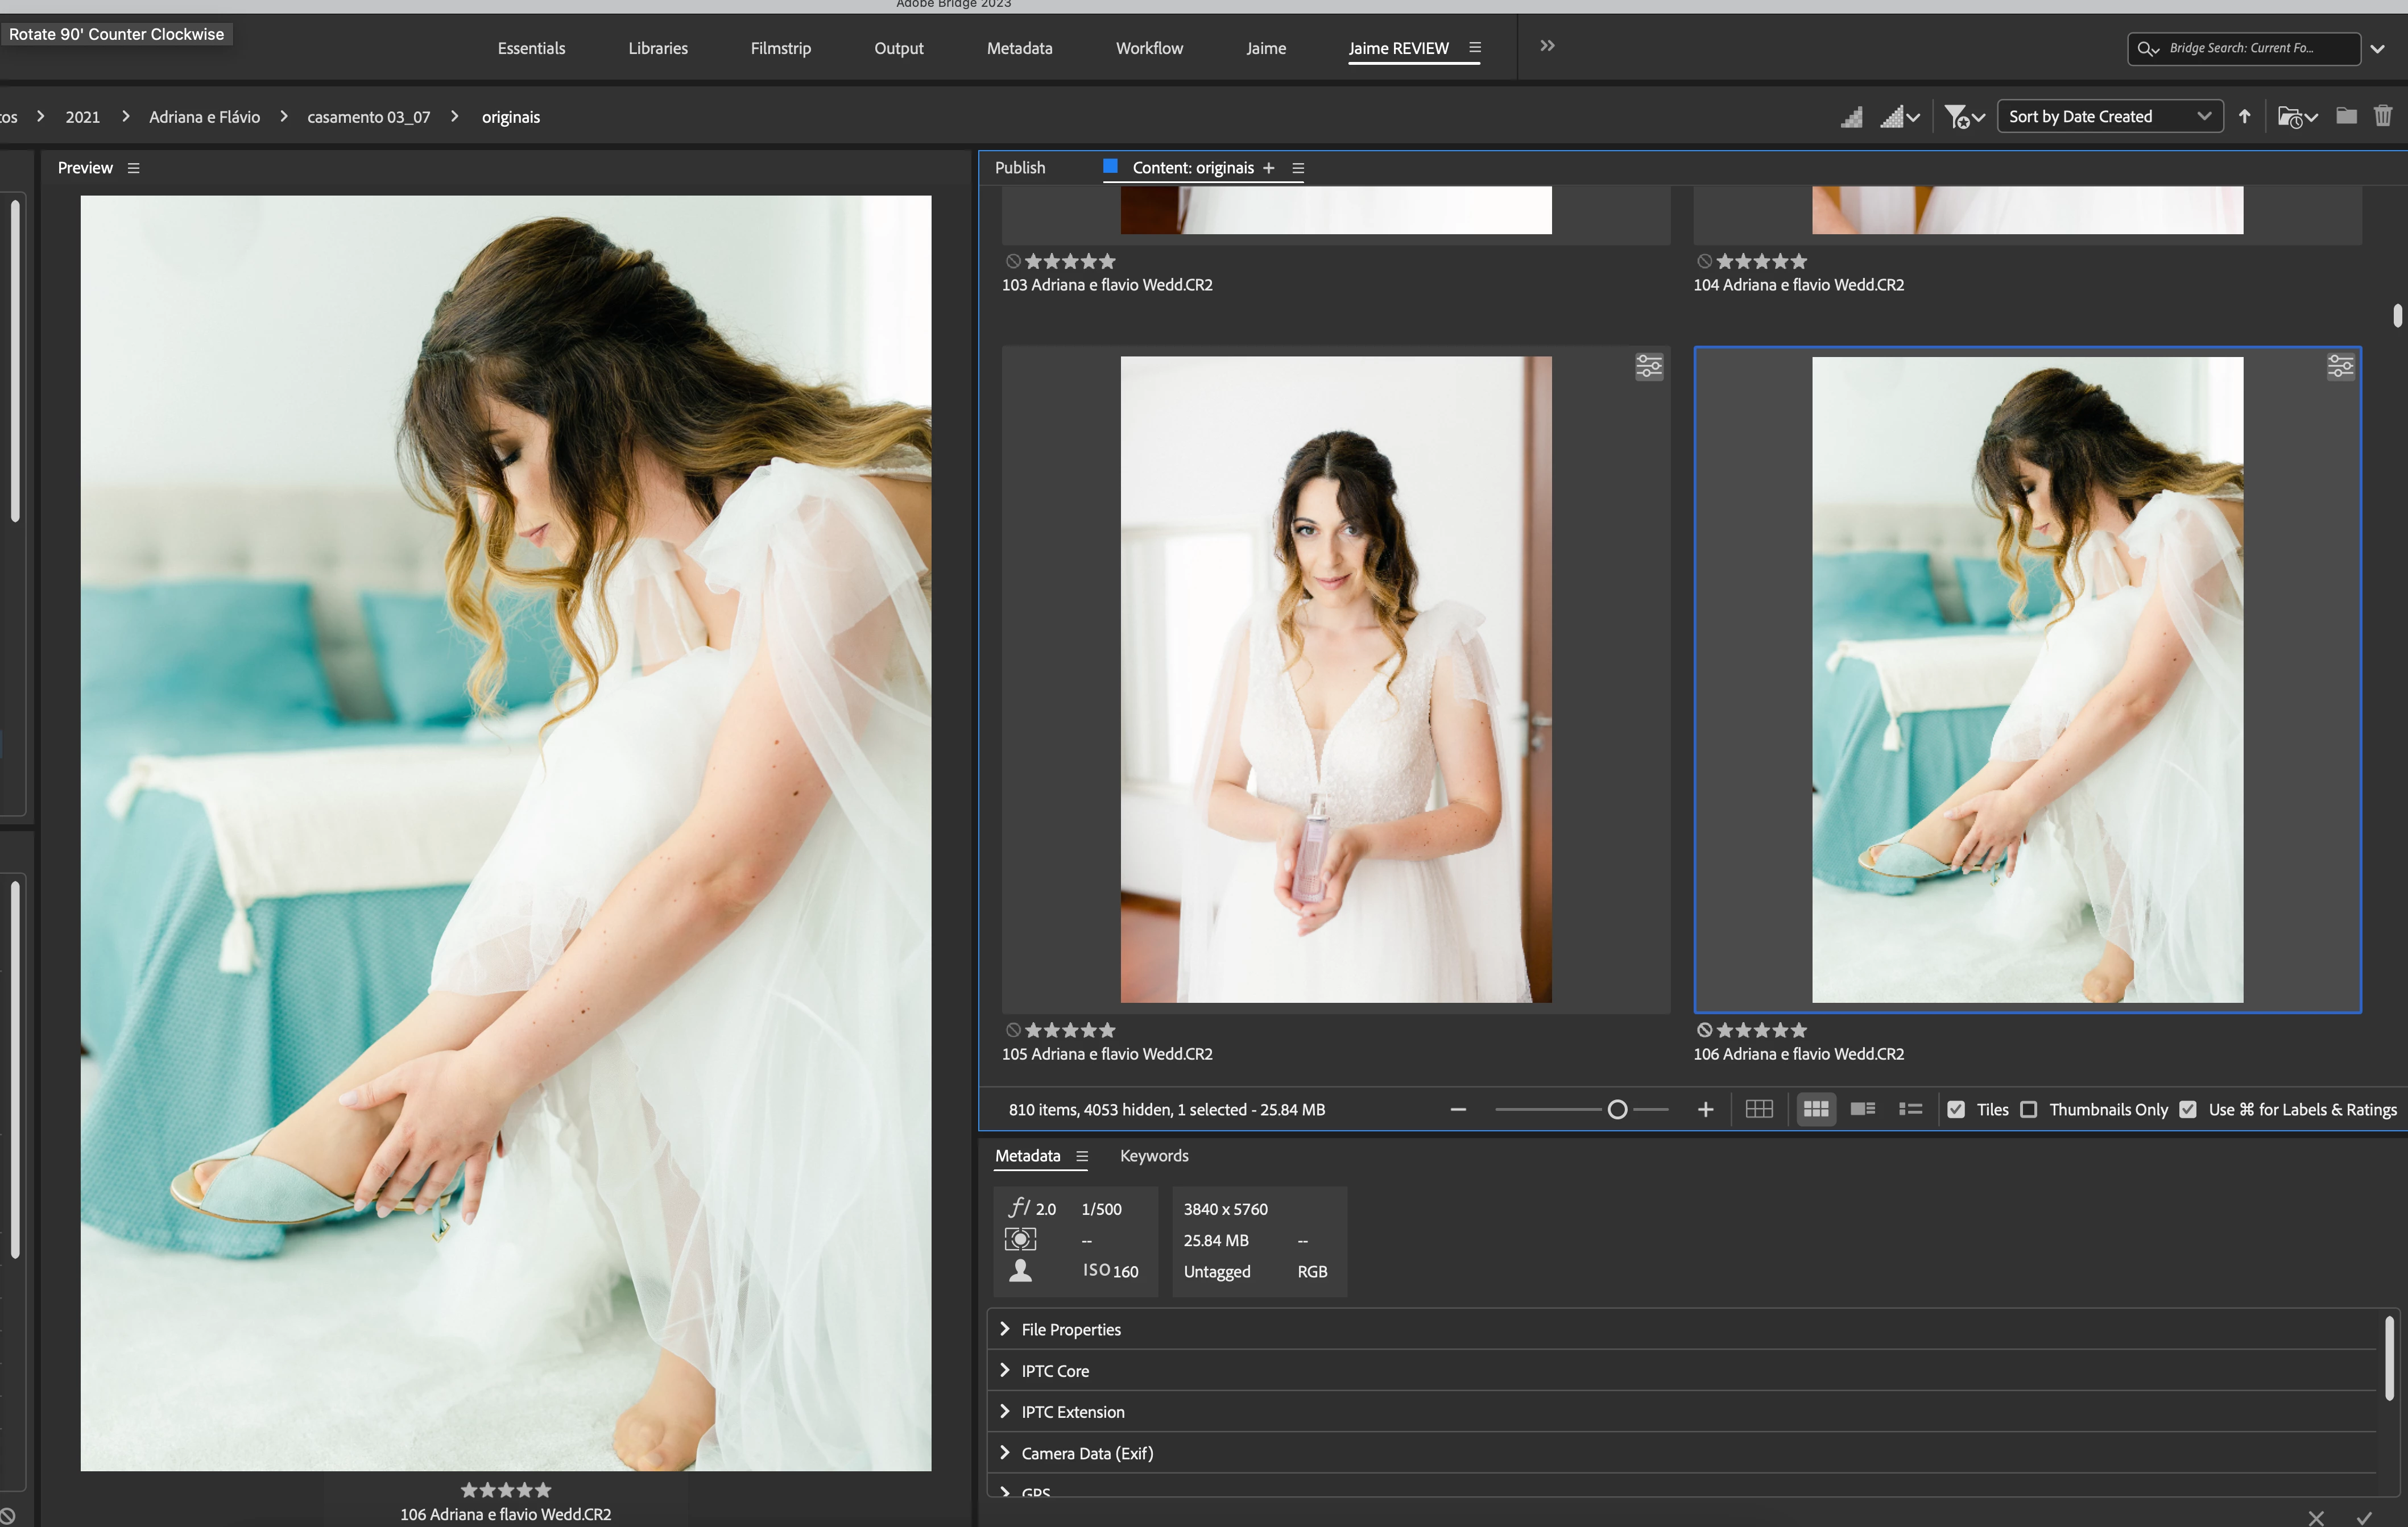The width and height of the screenshot is (2408, 1527).
Task: Navigate to the casamento 03_07 folder
Action: (368, 117)
